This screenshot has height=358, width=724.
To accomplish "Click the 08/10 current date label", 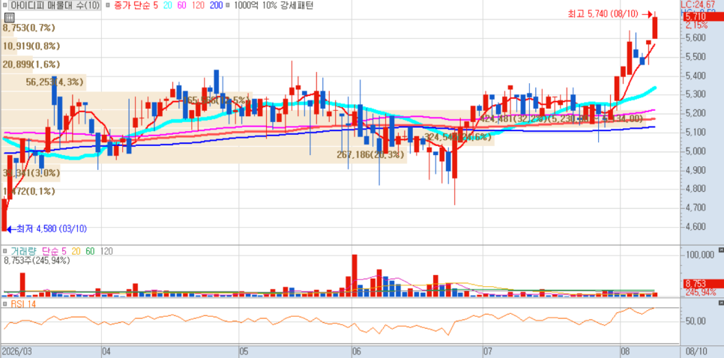I will [x=697, y=351].
